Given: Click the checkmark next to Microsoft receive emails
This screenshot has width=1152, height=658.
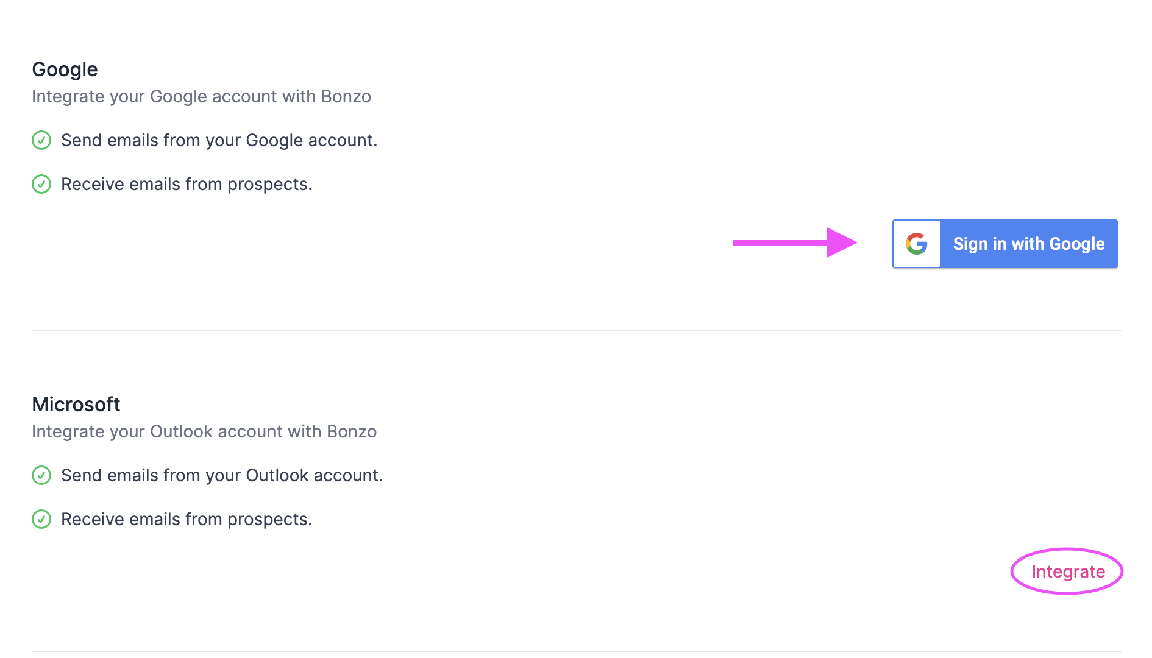Looking at the screenshot, I should (41, 519).
